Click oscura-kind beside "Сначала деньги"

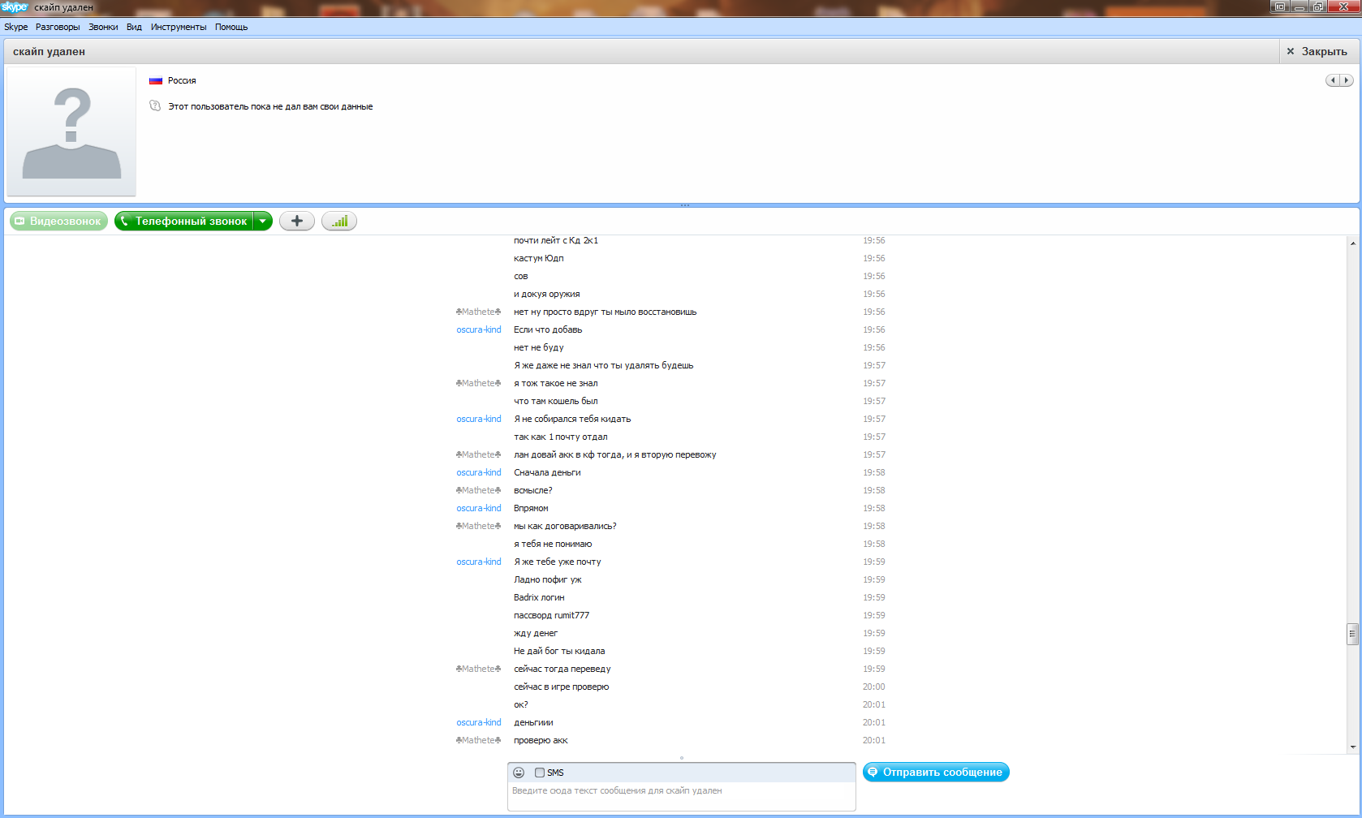(479, 472)
